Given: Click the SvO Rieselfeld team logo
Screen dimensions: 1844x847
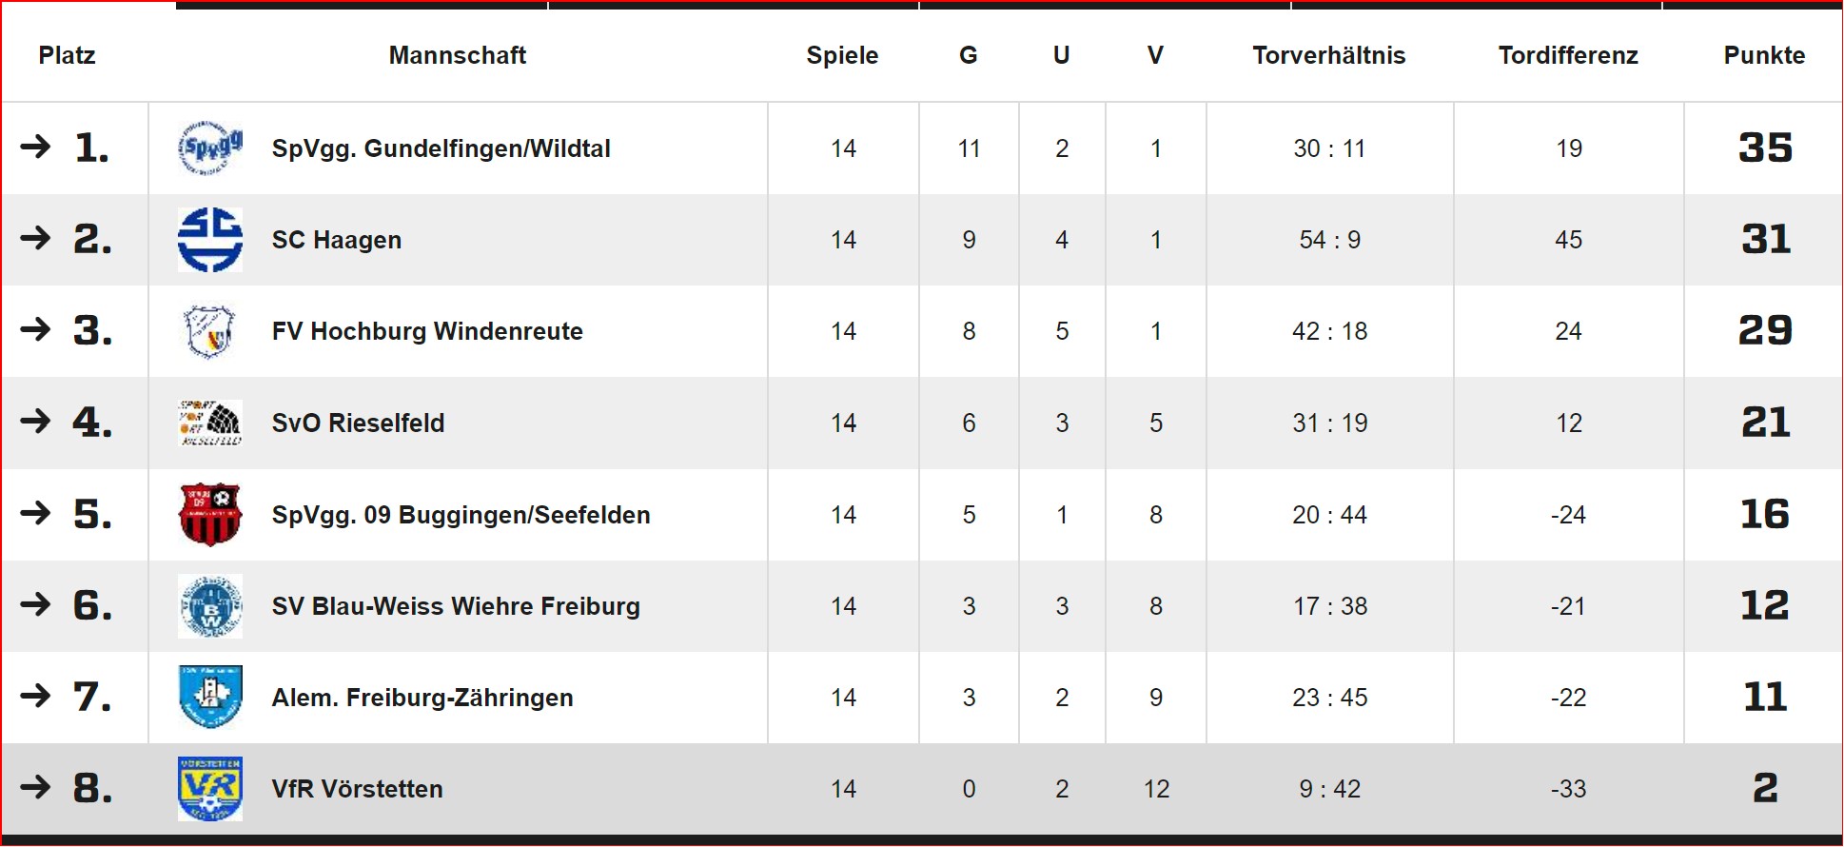Looking at the screenshot, I should tap(210, 423).
